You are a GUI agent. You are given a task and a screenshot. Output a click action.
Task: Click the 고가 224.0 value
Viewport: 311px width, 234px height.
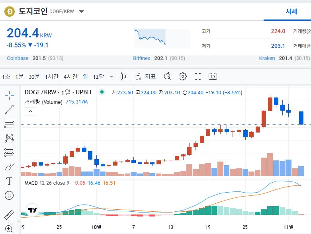click(278, 31)
